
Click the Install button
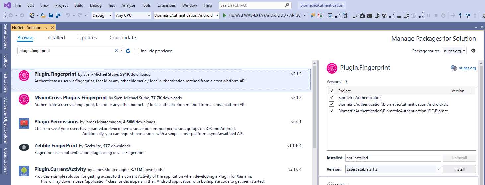point(459,169)
